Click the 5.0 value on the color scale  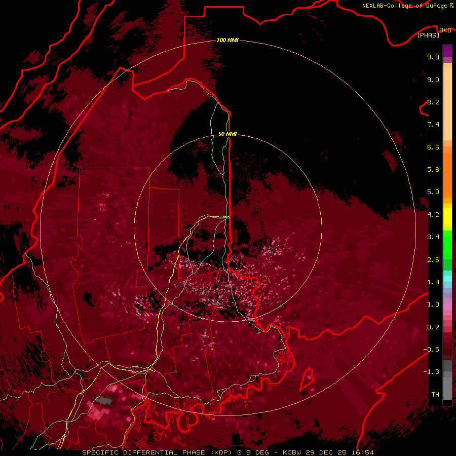point(433,192)
